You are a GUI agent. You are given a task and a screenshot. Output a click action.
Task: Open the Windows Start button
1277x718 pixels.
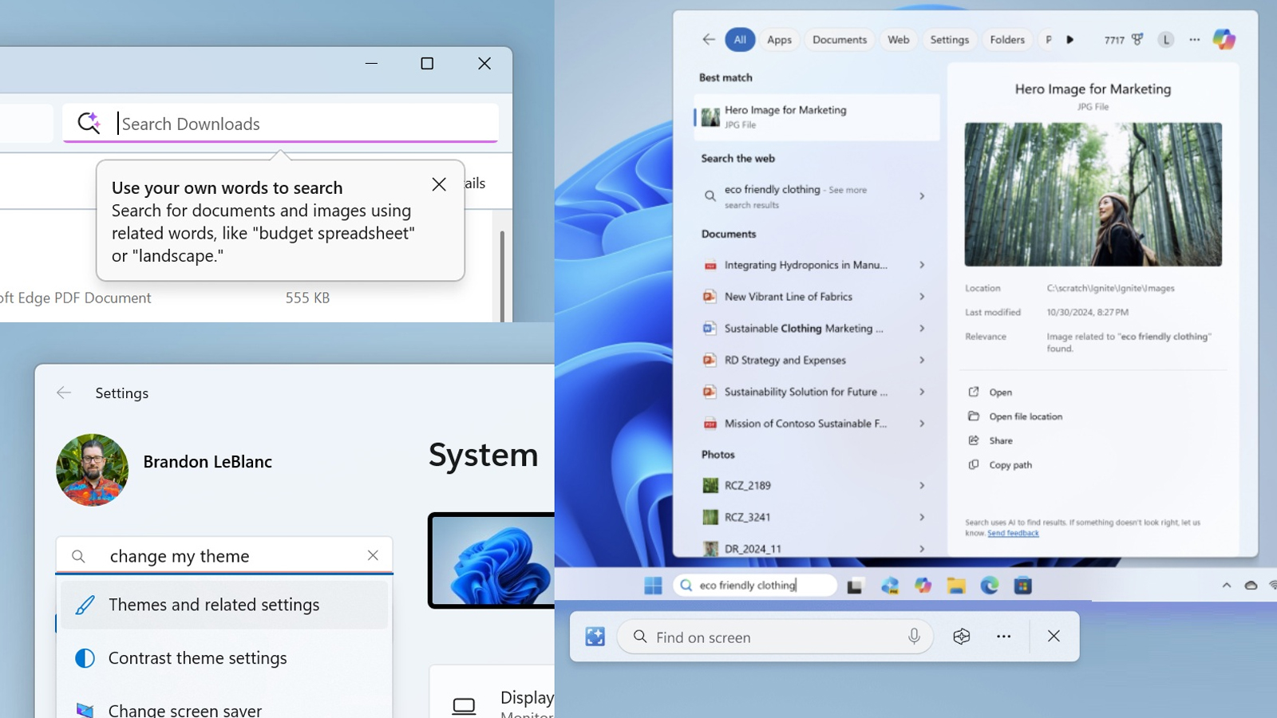click(653, 586)
